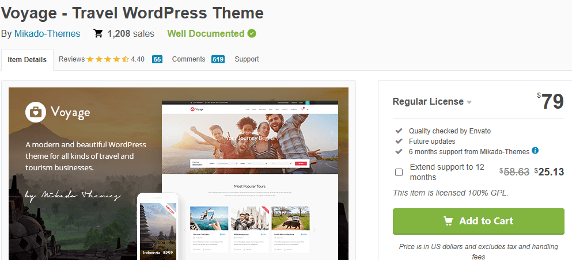Click the phone mockup showing Indonezia $259
The height and width of the screenshot is (260, 572).
158,227
